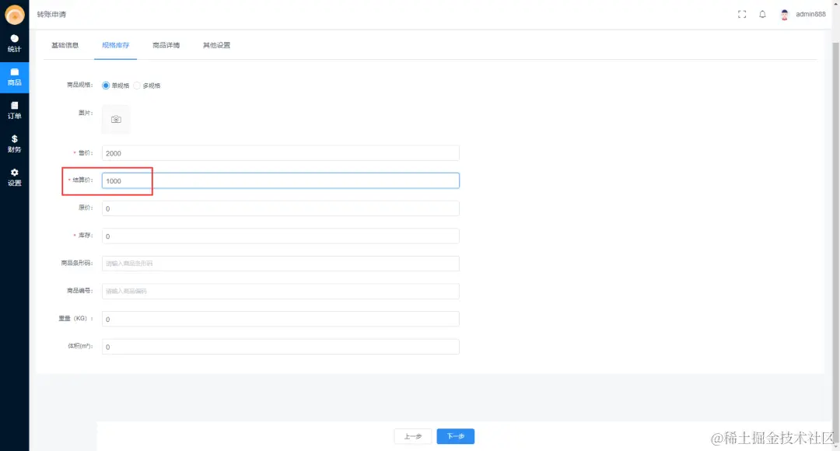The height and width of the screenshot is (451, 840).
Task: Open the 订单 orders sidebar item
Action: click(x=15, y=110)
